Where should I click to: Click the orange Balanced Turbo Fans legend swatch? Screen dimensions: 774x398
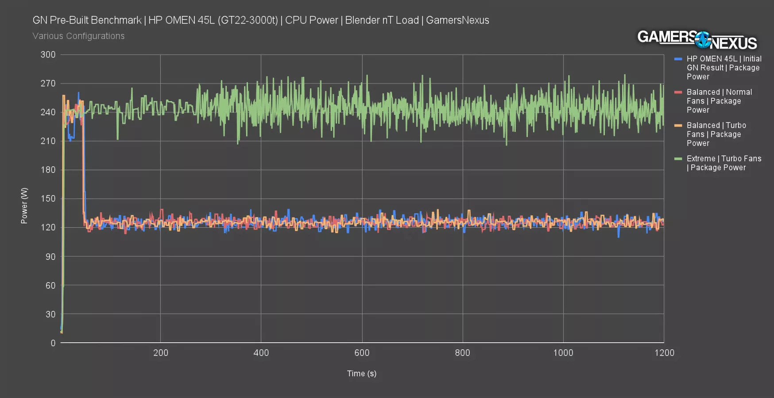pos(678,126)
